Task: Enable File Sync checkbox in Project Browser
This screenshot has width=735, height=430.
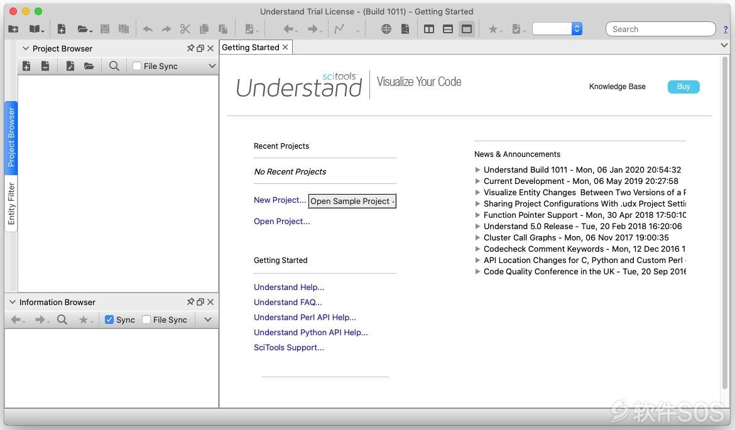Action: [137, 66]
